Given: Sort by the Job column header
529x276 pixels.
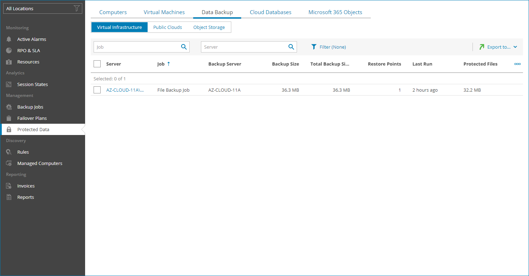Looking at the screenshot, I should click(x=161, y=64).
